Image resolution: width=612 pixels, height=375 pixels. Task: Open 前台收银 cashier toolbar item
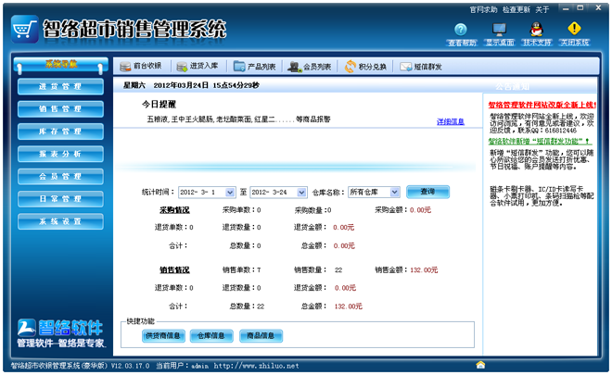[x=141, y=67]
